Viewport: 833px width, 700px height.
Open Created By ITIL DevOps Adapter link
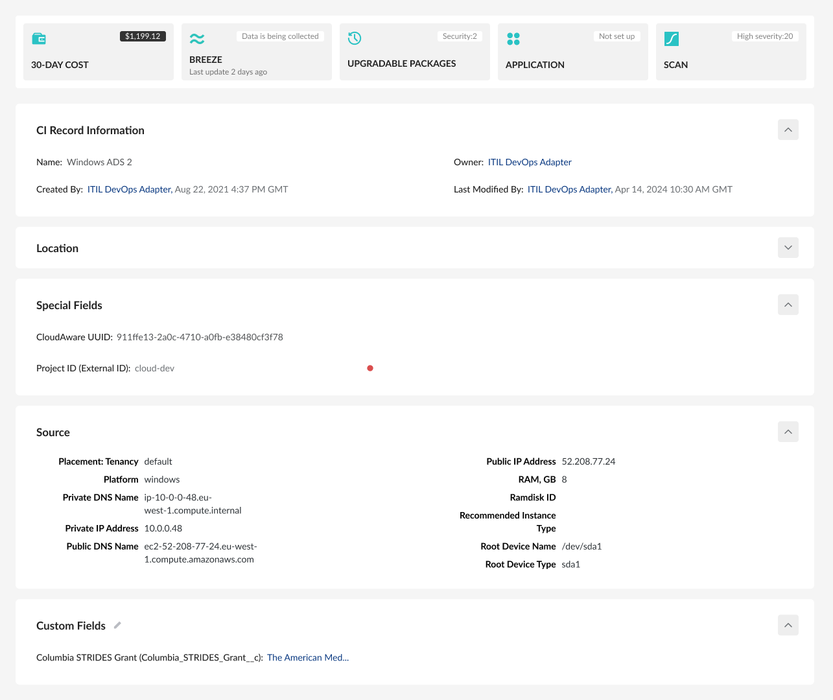tap(129, 189)
